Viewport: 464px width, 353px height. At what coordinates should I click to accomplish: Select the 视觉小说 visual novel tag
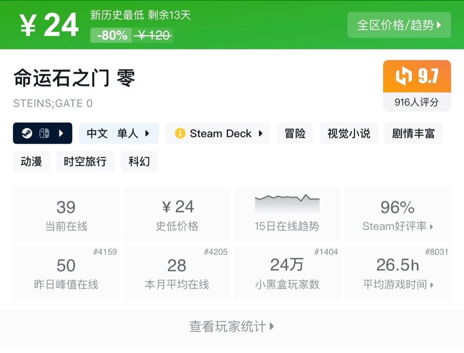(x=348, y=134)
